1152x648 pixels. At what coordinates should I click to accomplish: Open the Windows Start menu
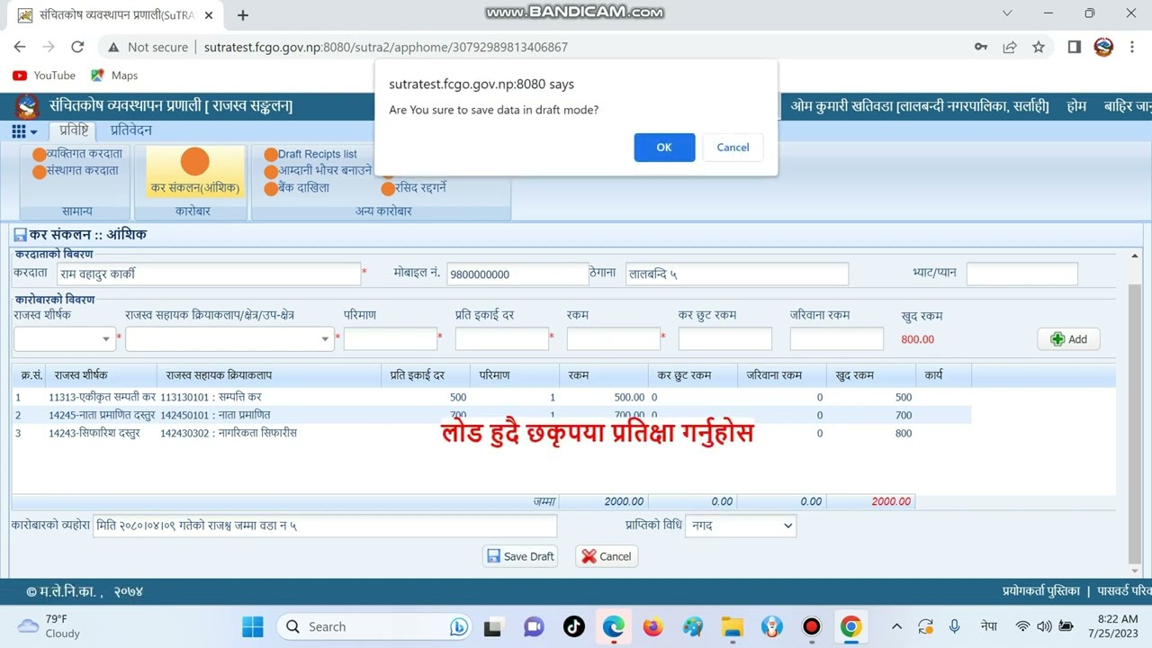pos(253,626)
